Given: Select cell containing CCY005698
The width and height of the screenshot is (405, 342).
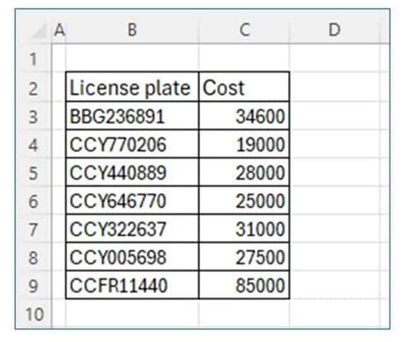Looking at the screenshot, I should [132, 257].
